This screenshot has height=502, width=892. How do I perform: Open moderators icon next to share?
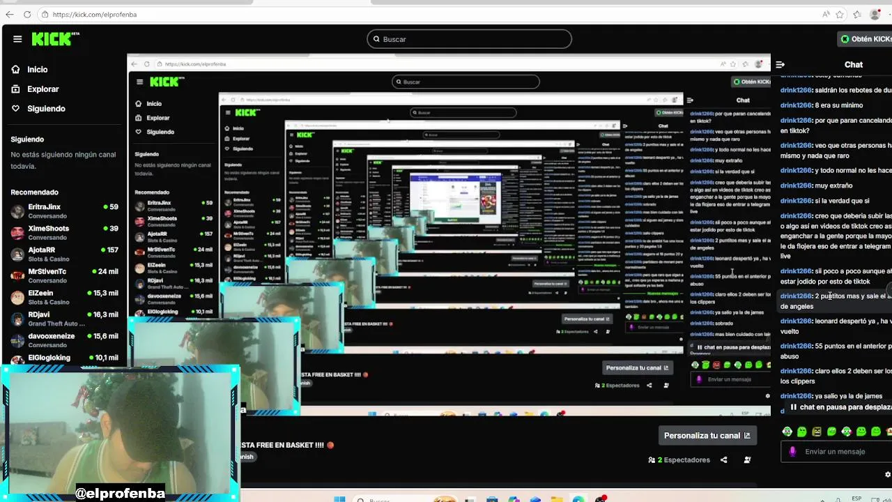coord(747,459)
